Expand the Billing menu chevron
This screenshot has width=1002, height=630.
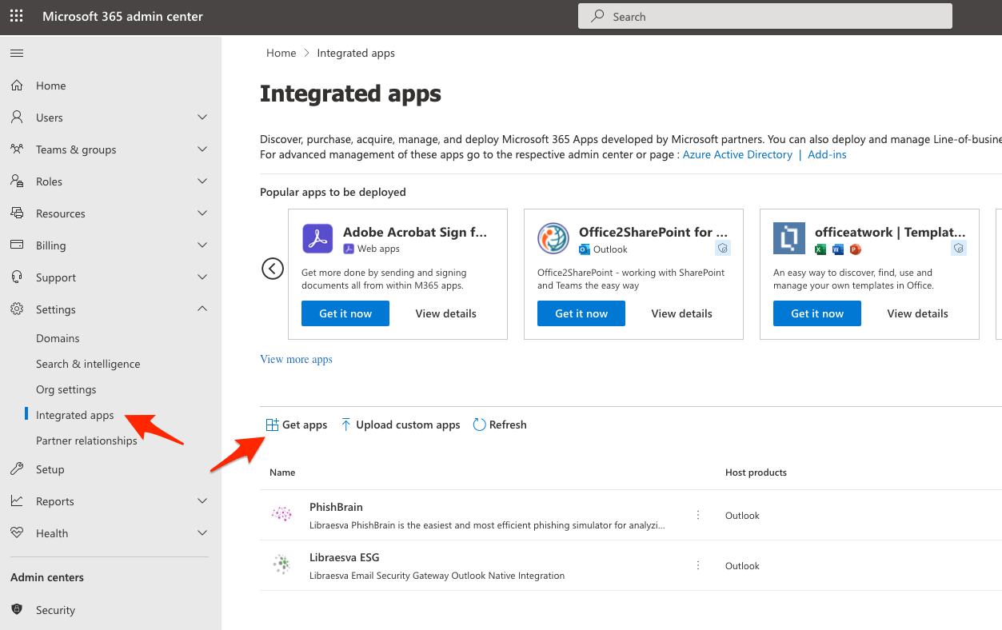(202, 245)
